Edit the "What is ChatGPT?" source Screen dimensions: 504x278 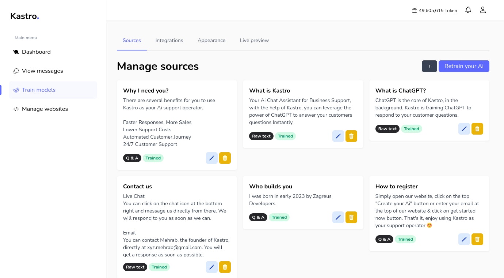464,129
